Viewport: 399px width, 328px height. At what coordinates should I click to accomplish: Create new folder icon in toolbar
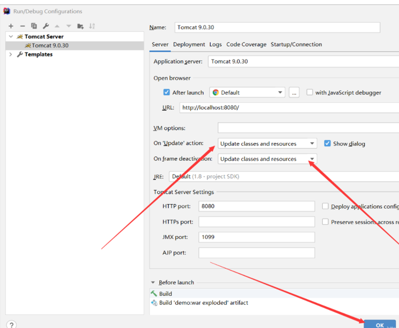pos(80,26)
